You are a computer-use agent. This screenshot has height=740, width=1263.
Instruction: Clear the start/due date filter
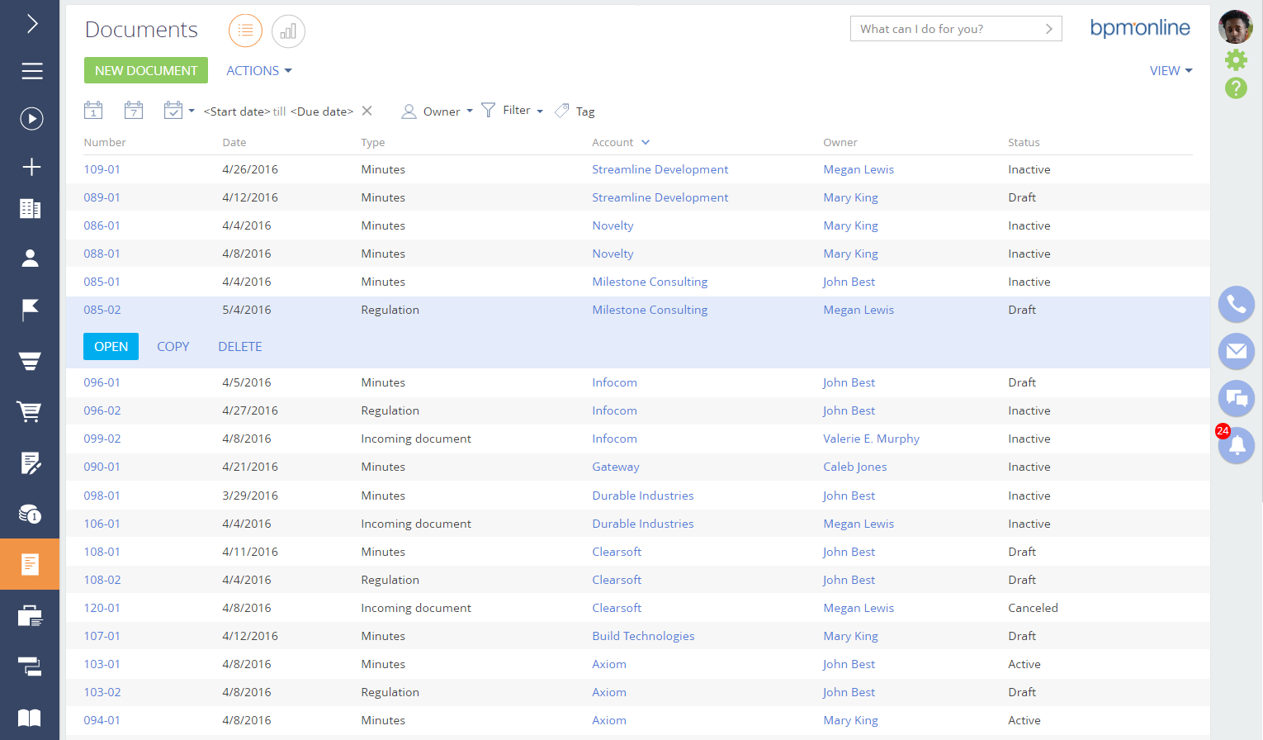coord(367,111)
